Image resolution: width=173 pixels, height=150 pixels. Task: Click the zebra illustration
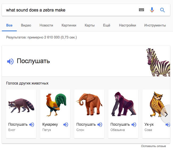(158, 62)
